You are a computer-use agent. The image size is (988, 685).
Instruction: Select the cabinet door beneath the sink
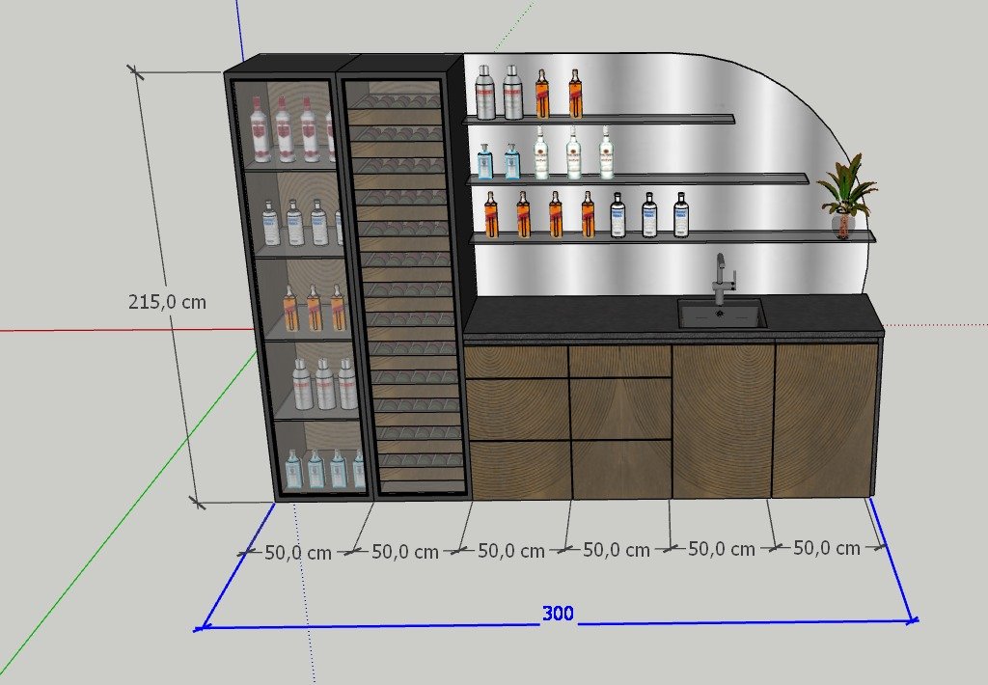click(x=723, y=420)
